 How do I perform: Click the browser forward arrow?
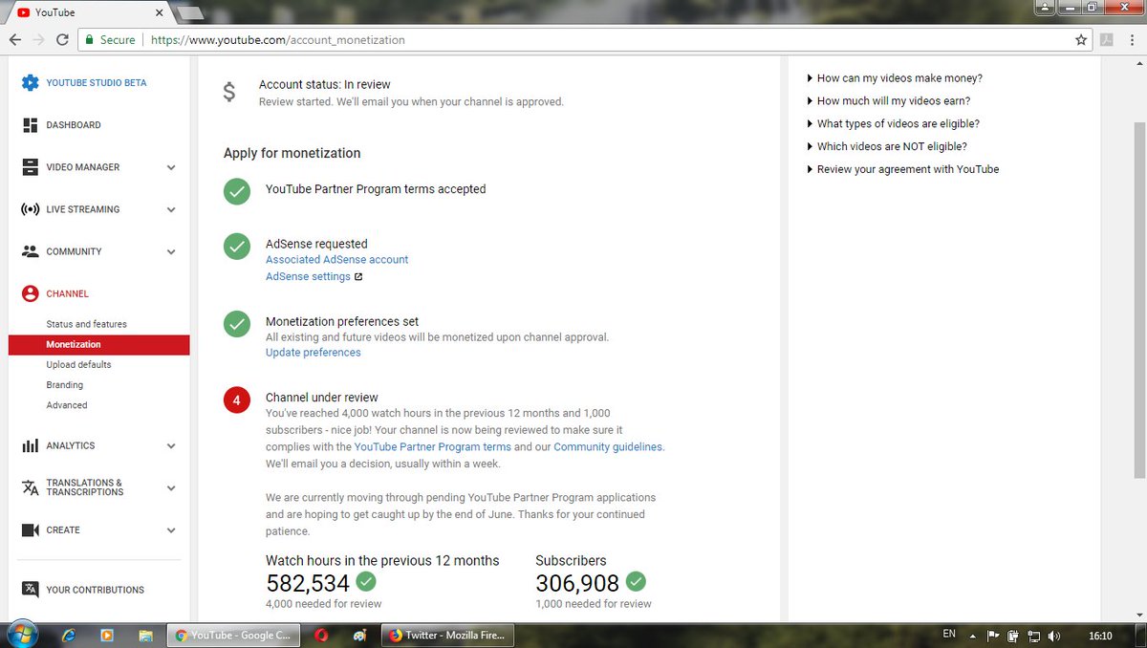pyautogui.click(x=38, y=40)
